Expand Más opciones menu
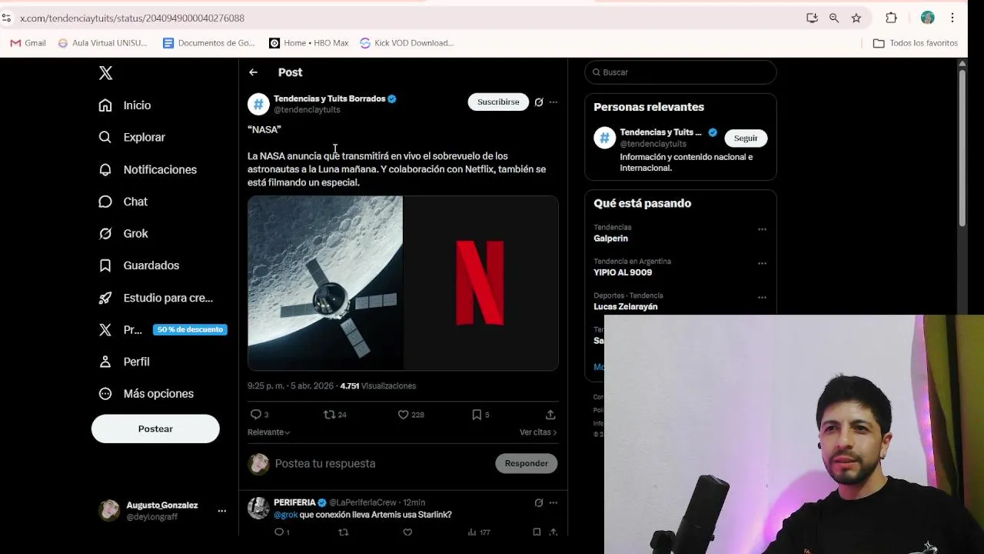The width and height of the screenshot is (984, 554). point(146,394)
